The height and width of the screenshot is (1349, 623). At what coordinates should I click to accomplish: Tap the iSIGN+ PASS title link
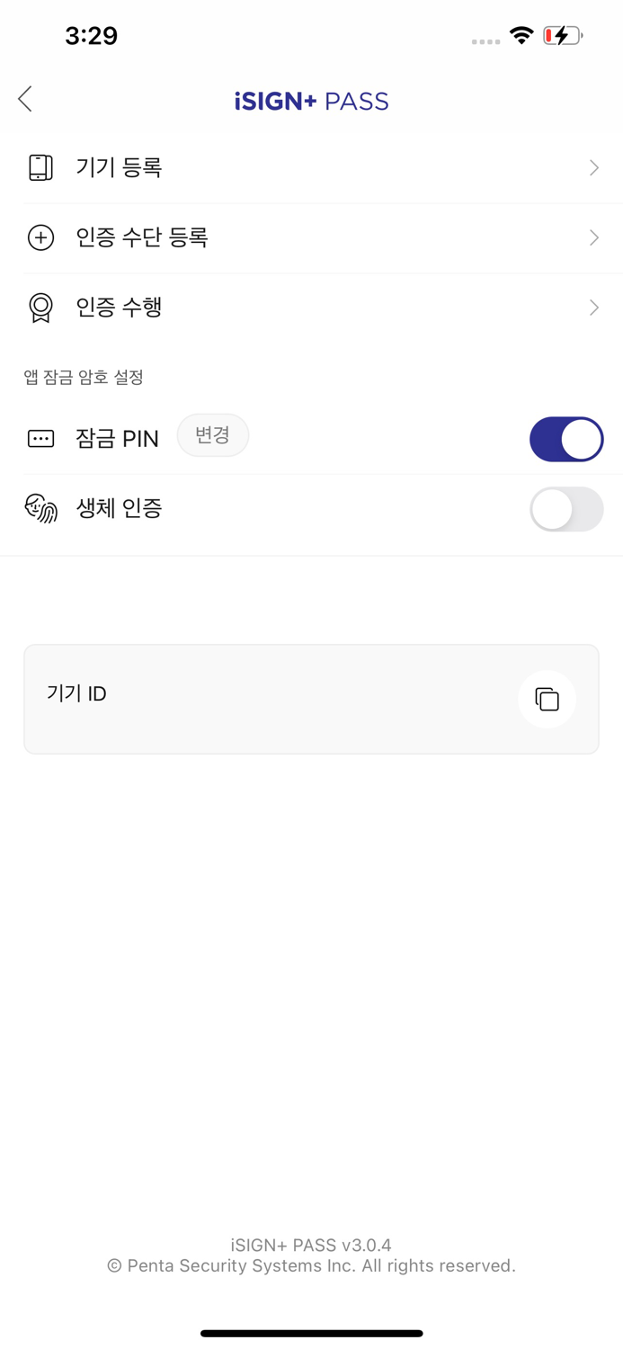point(311,101)
